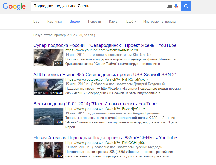The height and width of the screenshot is (165, 216).
Task: Open 'АПЛ проекта Ясень 885 Северодвинск' result title
Action: coord(108,74)
